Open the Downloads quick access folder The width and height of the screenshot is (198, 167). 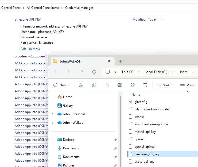(x=68, y=148)
